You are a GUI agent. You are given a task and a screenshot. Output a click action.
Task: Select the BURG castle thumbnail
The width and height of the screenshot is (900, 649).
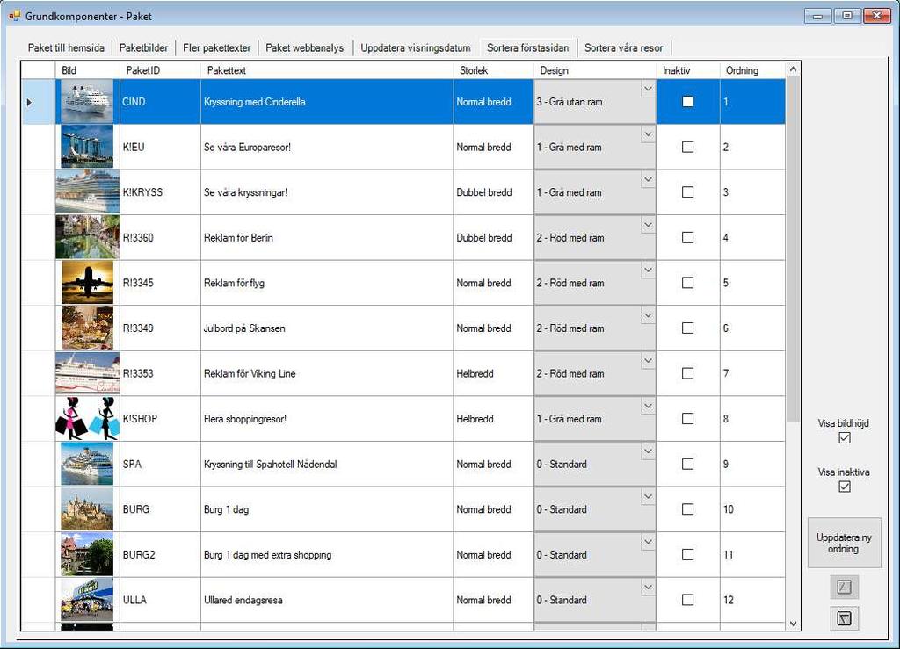tap(87, 509)
